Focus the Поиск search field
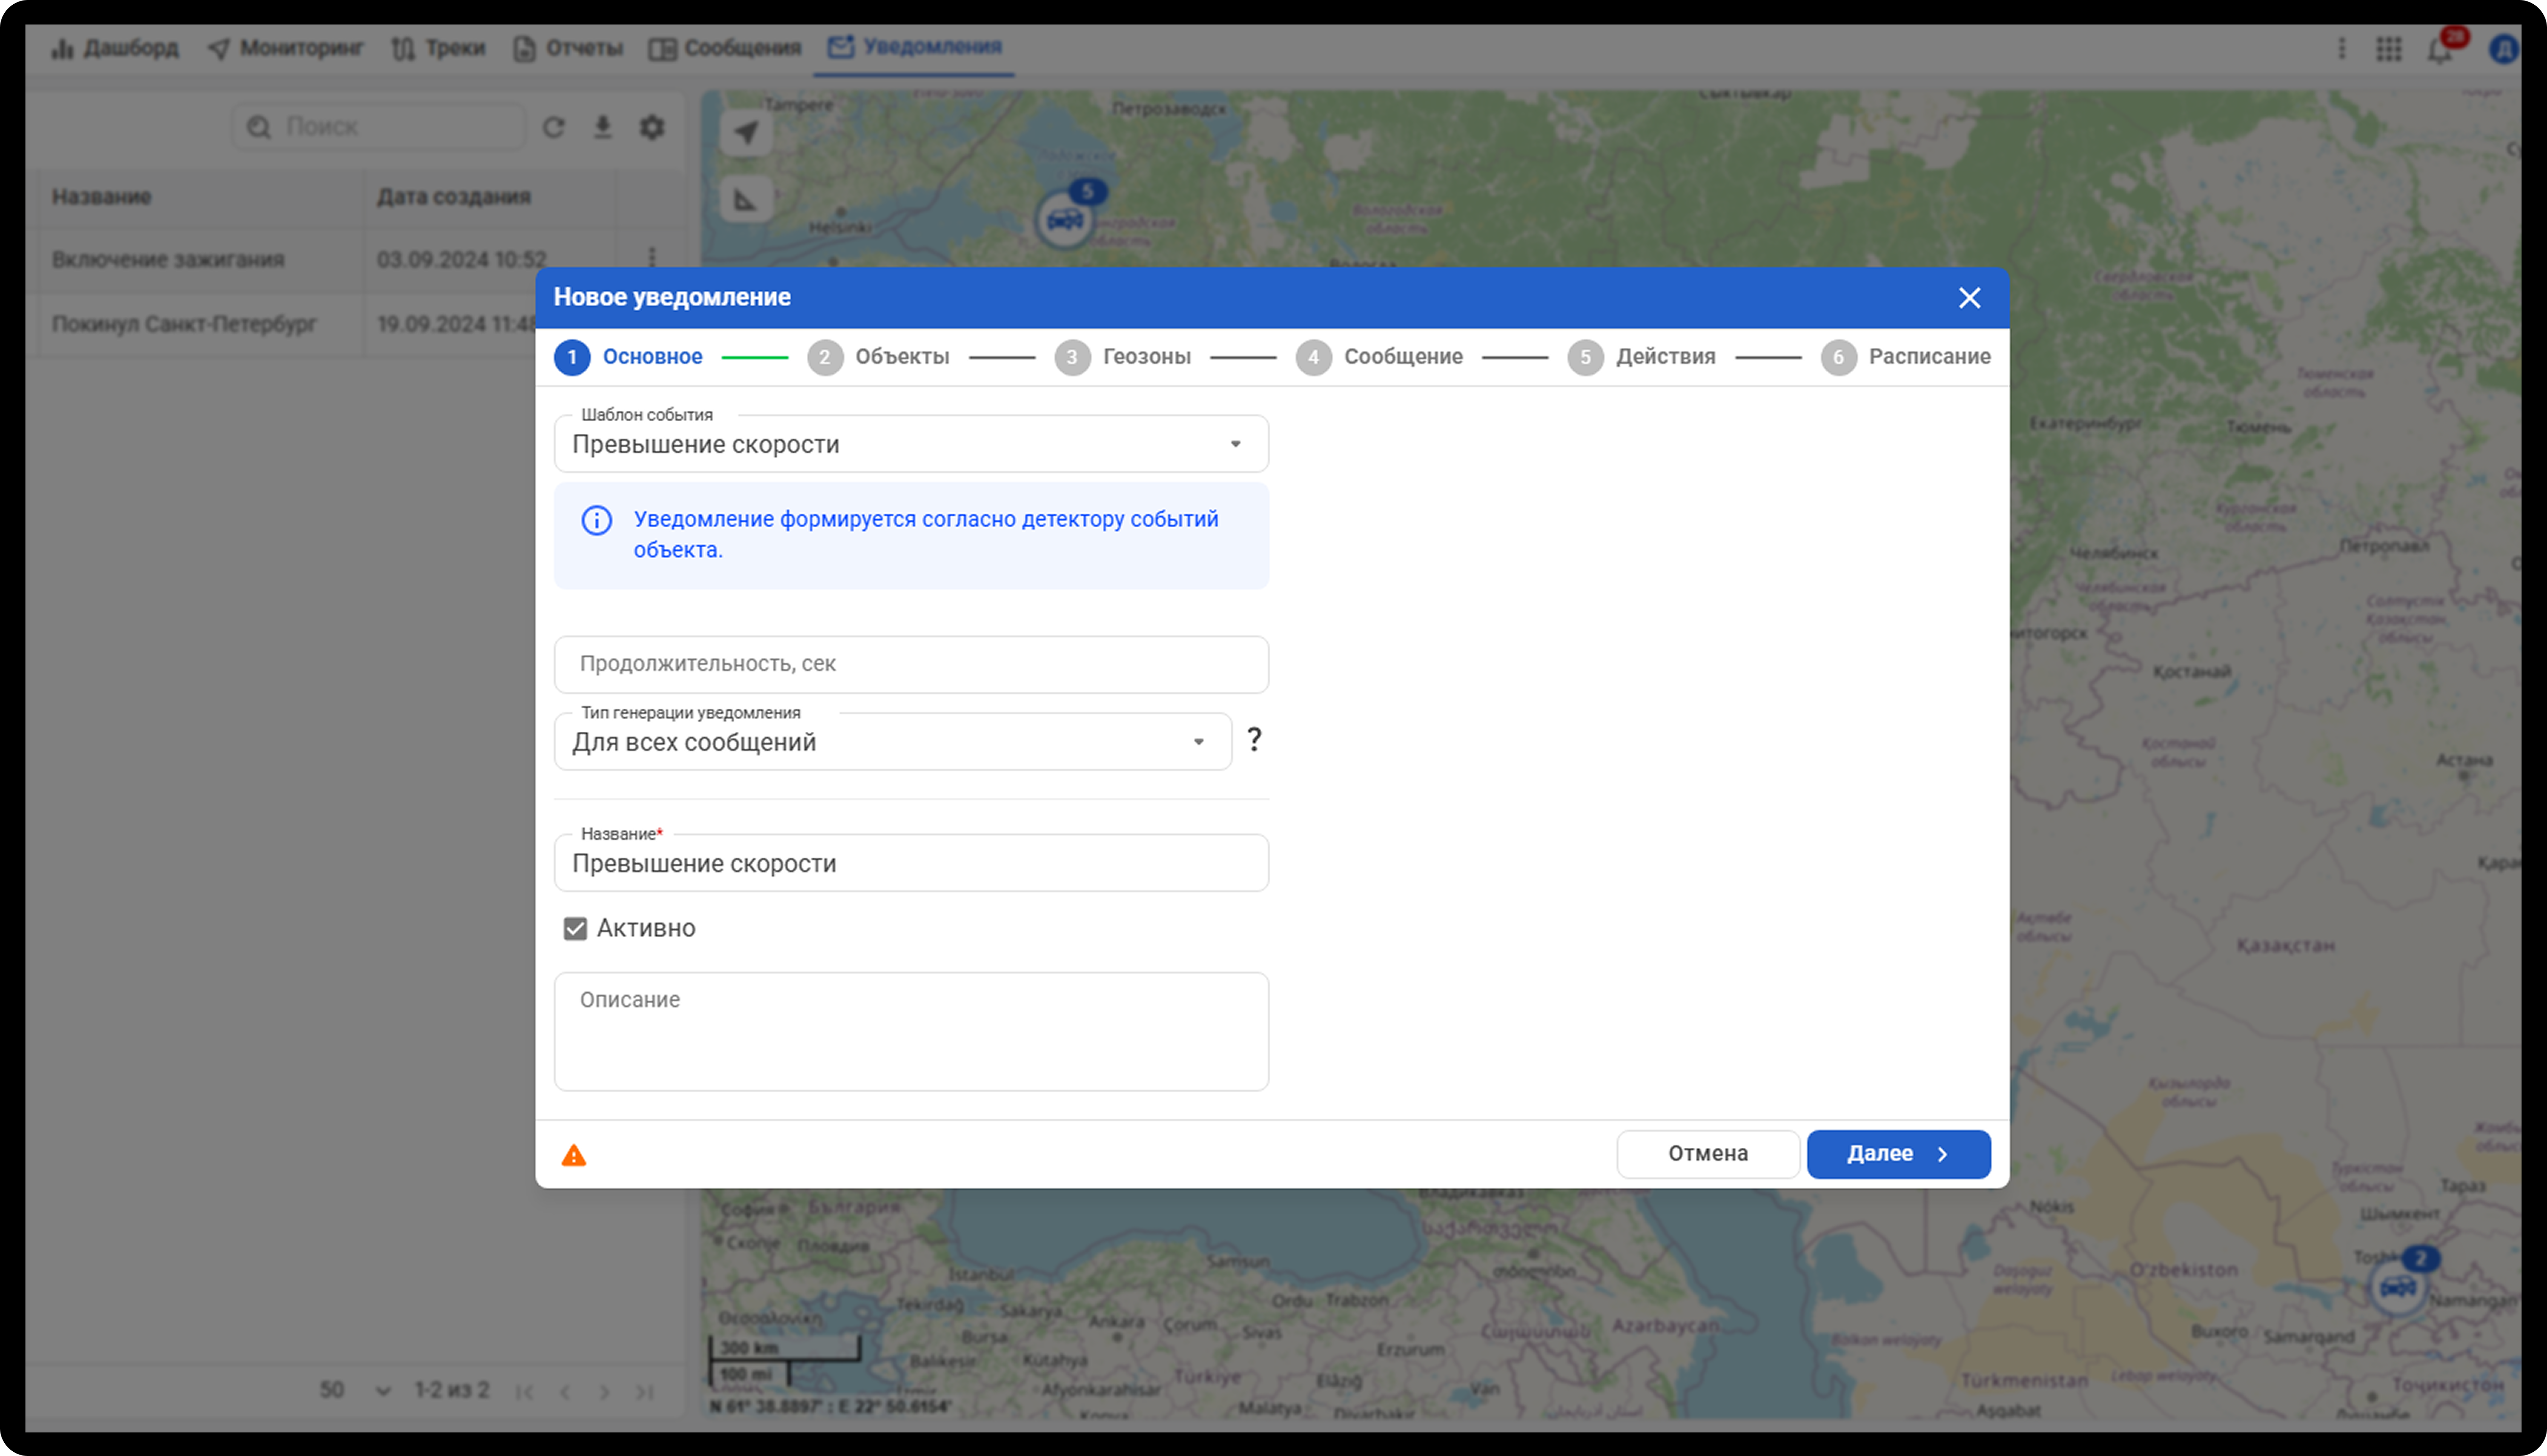 (380, 127)
